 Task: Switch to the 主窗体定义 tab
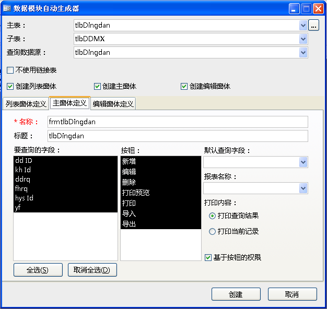(x=69, y=103)
